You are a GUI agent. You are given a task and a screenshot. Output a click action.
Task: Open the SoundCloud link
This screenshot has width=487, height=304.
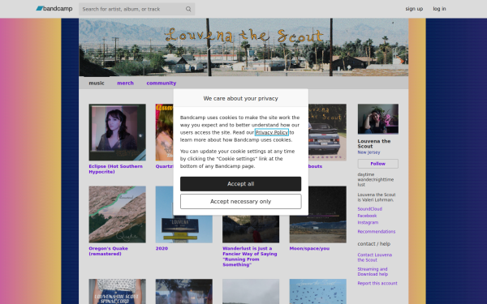[369, 209]
